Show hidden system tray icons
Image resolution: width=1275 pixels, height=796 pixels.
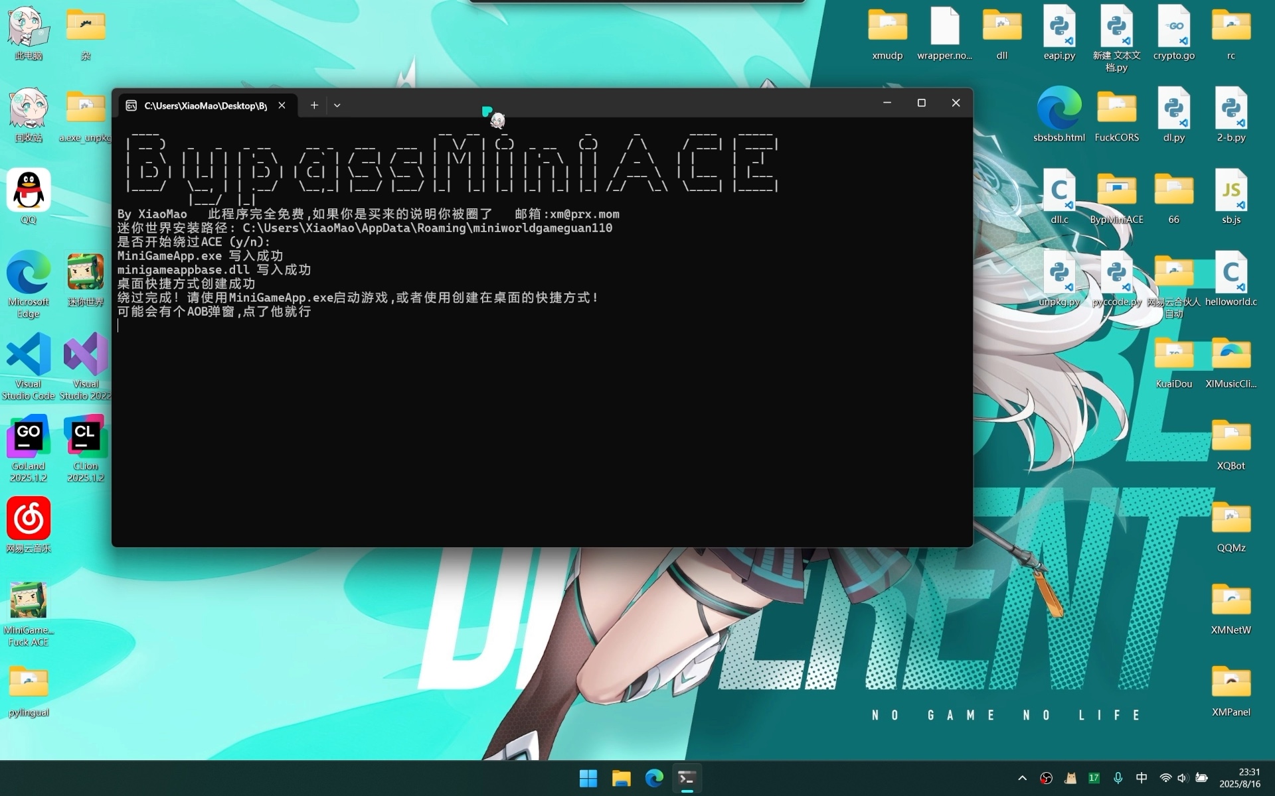pyautogui.click(x=1022, y=778)
